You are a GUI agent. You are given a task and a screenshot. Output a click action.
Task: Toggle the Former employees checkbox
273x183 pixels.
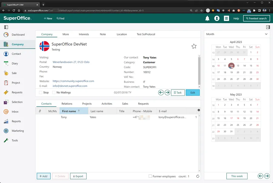(150, 176)
